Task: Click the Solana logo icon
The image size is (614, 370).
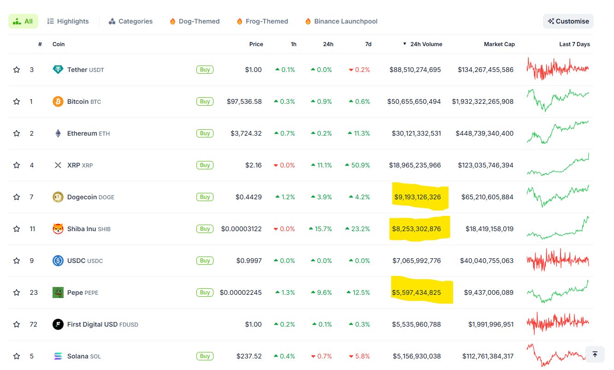Action: click(x=58, y=356)
